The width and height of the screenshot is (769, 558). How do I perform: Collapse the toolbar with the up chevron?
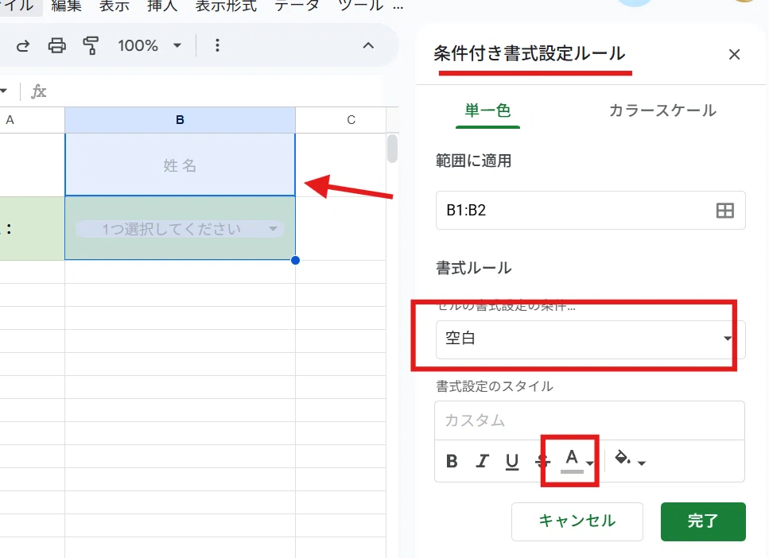[368, 45]
